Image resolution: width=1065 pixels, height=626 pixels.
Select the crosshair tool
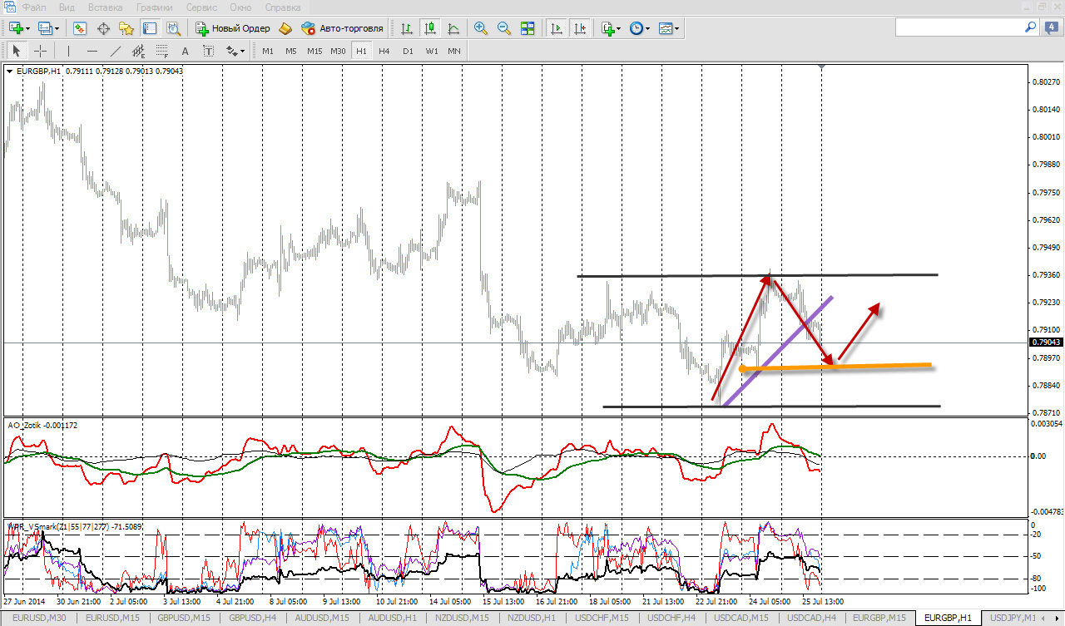(x=39, y=51)
